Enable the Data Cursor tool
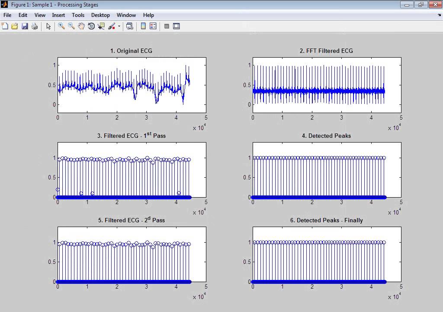 (x=101, y=26)
